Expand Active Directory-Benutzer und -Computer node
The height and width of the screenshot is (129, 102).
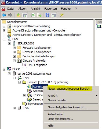pyautogui.click(x=4, y=30)
